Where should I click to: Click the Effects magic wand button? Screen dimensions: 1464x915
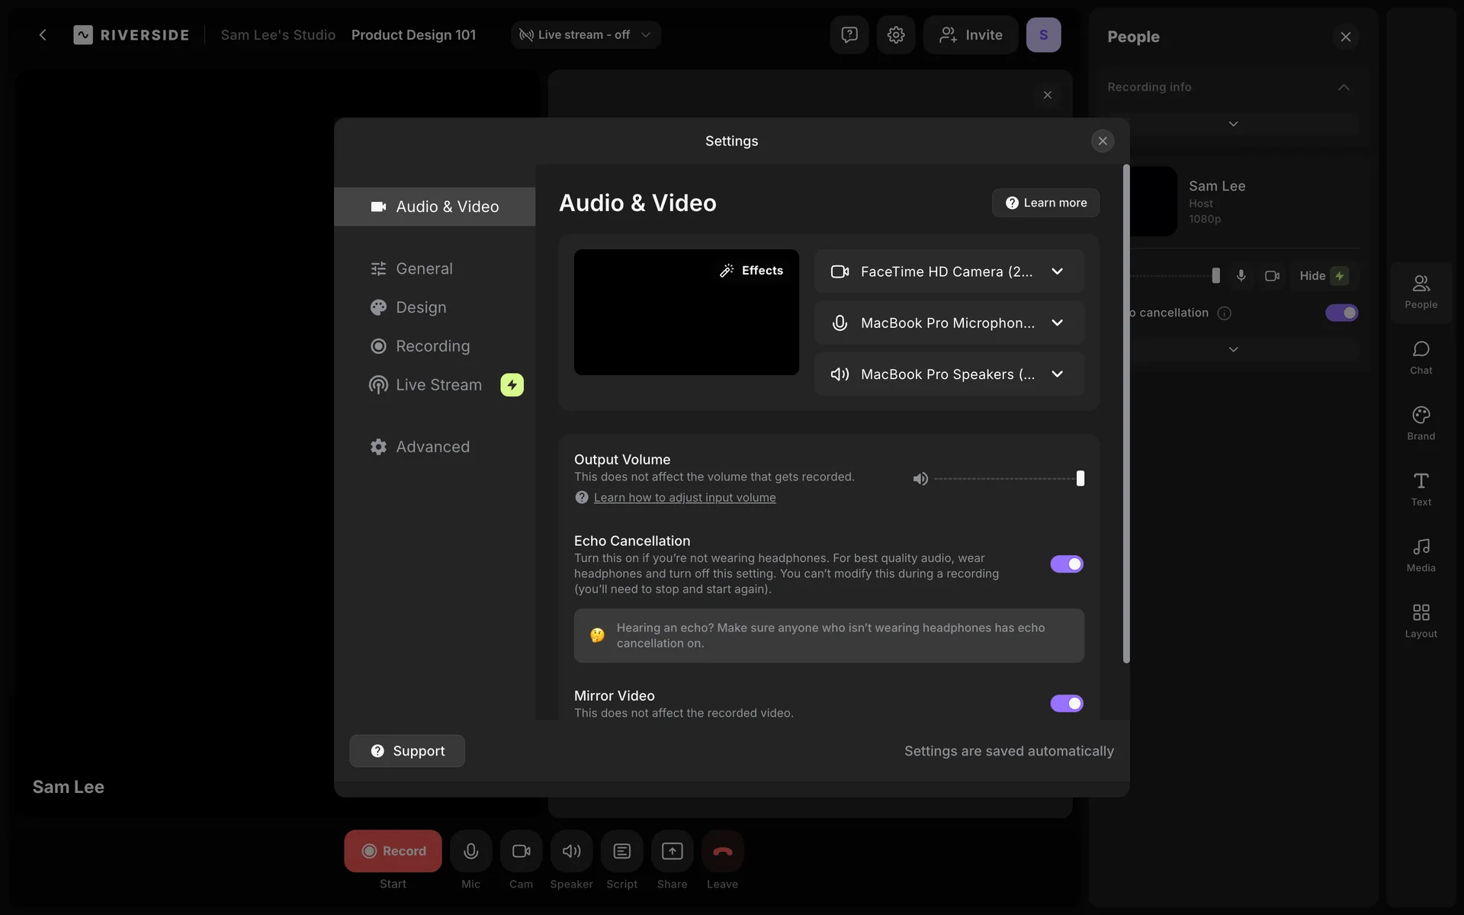(752, 271)
